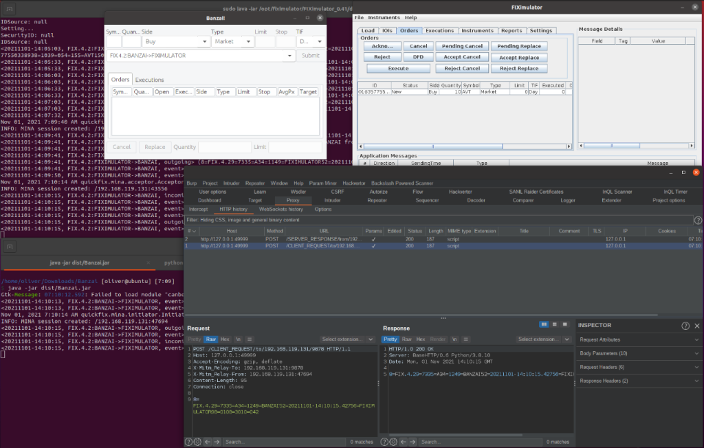Open the Instruments menu in FIXimulator
This screenshot has height=448, width=704.
384,17
